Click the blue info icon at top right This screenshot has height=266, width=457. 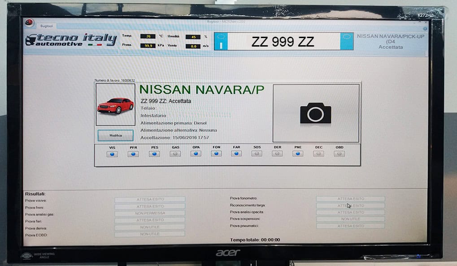coord(425,29)
